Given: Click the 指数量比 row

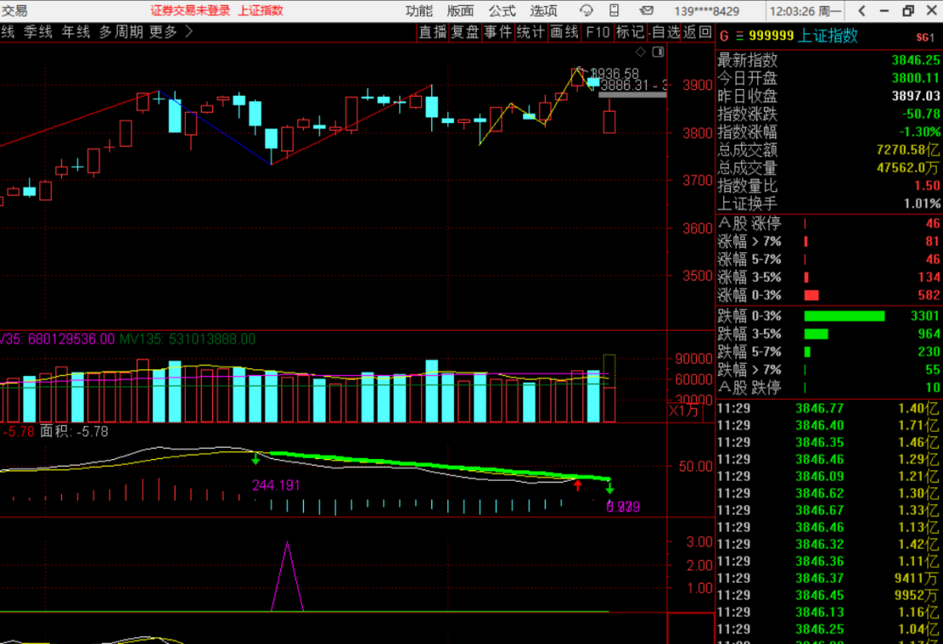Looking at the screenshot, I should pyautogui.click(x=829, y=186).
